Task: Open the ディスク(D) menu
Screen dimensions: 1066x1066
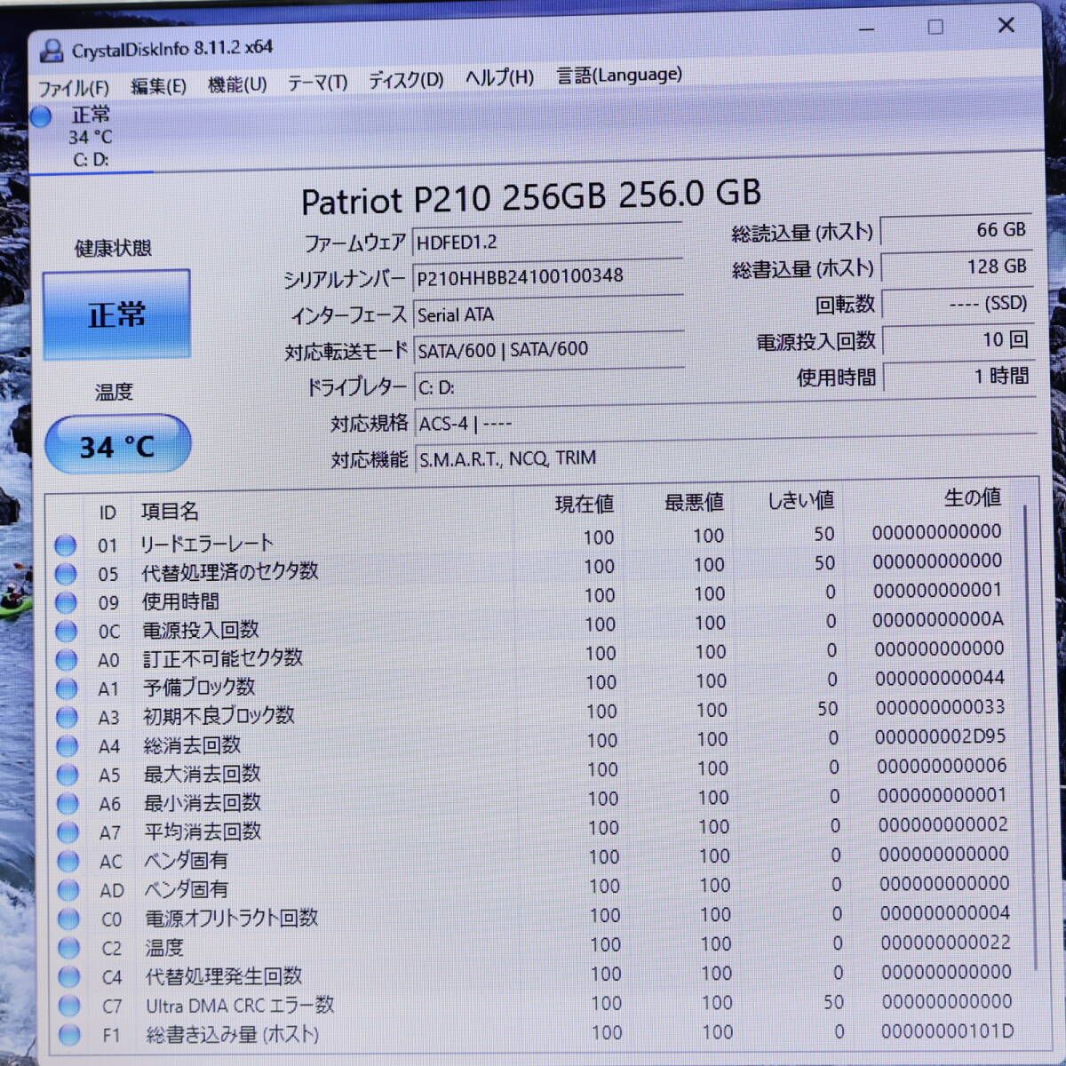Action: tap(406, 80)
